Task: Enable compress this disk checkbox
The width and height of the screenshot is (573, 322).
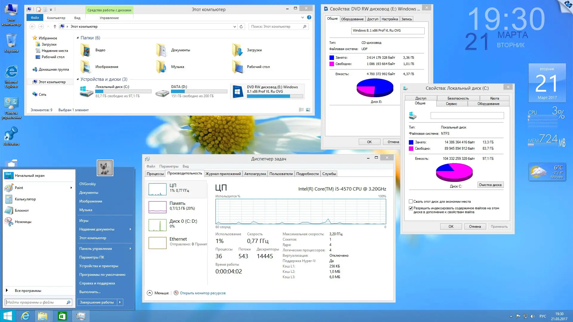Action: tap(411, 202)
